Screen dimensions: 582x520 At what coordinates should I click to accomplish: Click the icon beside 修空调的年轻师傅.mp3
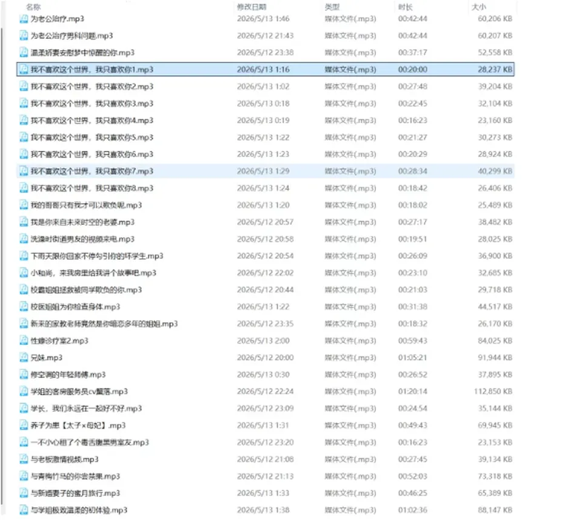(24, 375)
